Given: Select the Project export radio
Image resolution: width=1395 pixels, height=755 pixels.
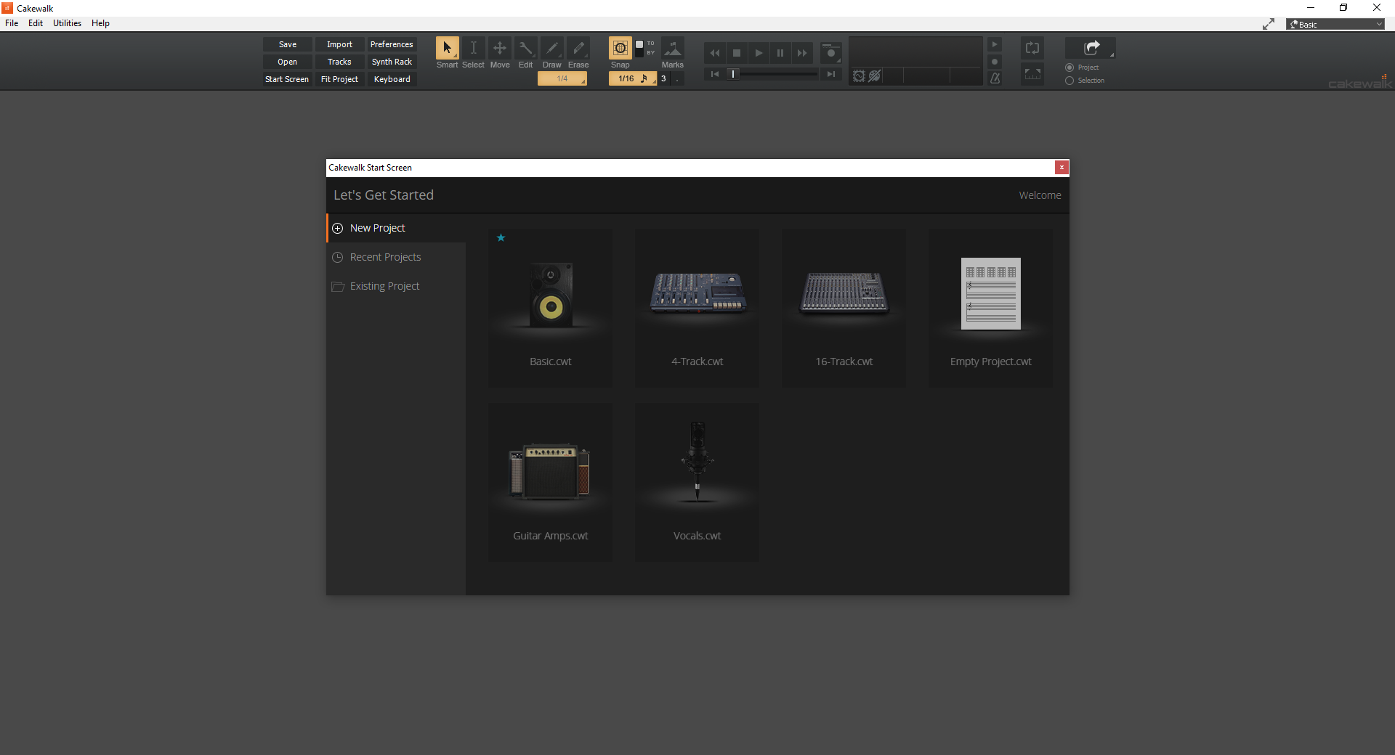Looking at the screenshot, I should pyautogui.click(x=1069, y=68).
